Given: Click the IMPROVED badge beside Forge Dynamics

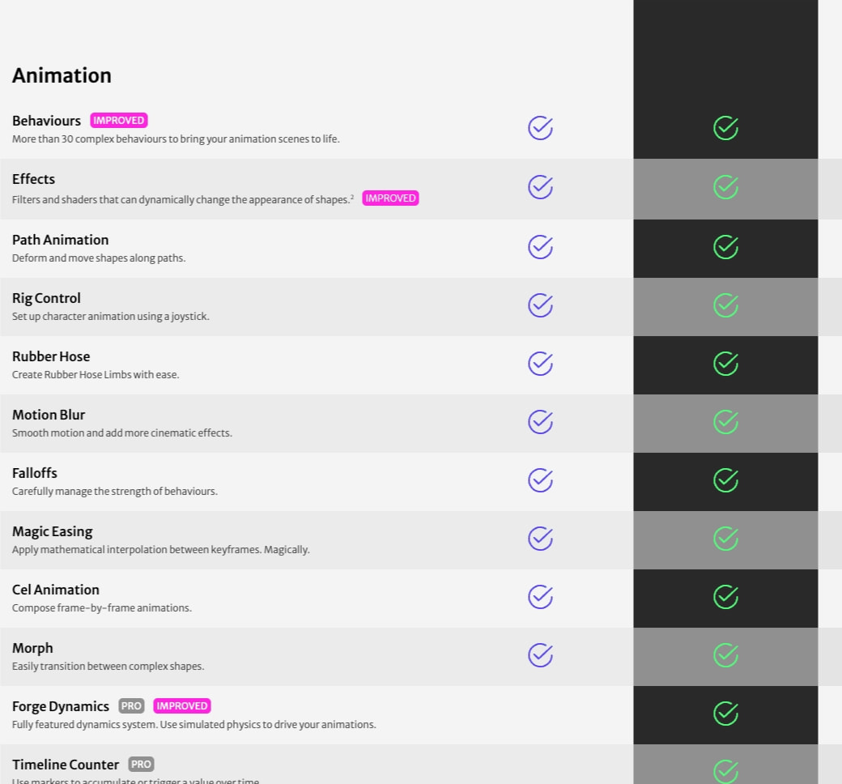Looking at the screenshot, I should click(182, 706).
